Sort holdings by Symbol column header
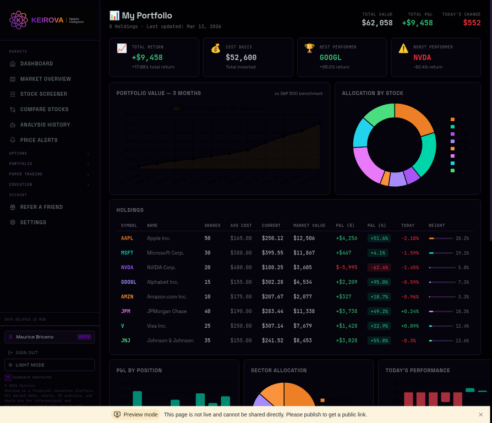Screen dimensions: 492x423 point(129,225)
